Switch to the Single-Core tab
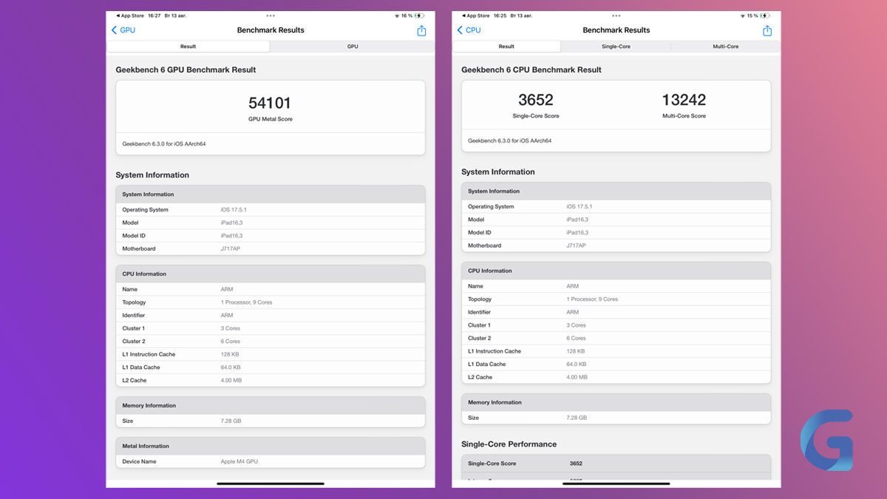The height and width of the screenshot is (499, 887). (616, 47)
